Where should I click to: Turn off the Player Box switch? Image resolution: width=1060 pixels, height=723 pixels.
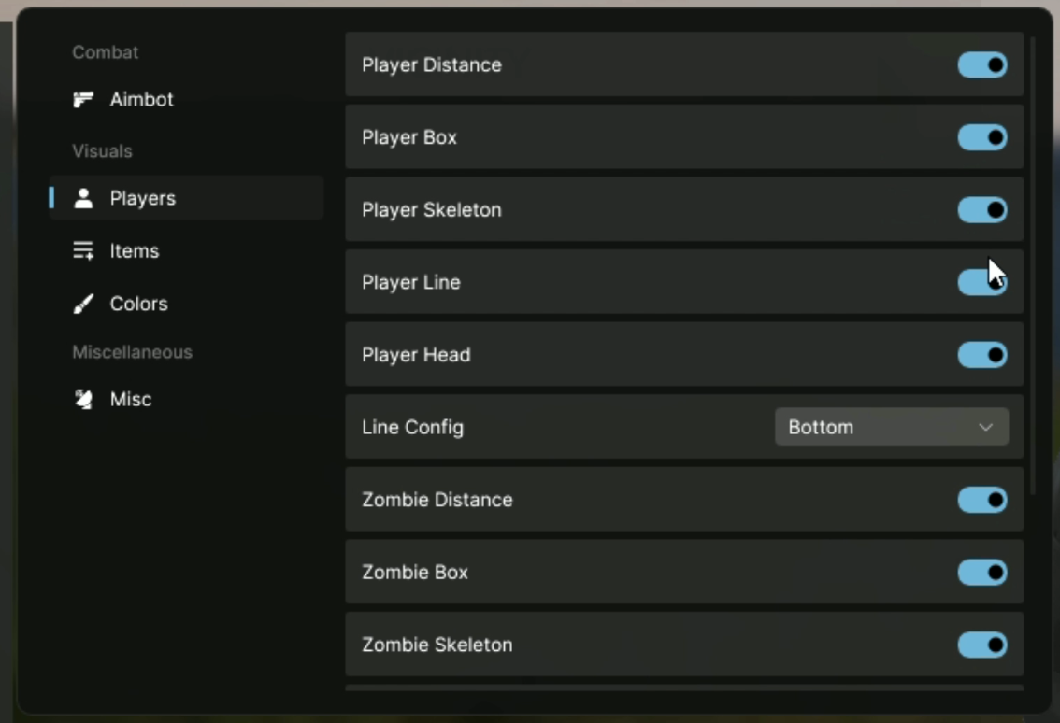point(981,137)
